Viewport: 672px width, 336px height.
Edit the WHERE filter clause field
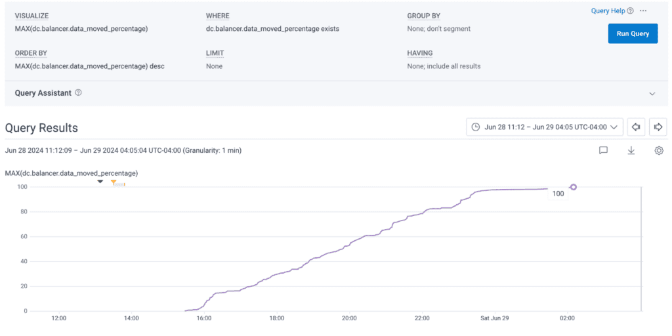point(272,29)
